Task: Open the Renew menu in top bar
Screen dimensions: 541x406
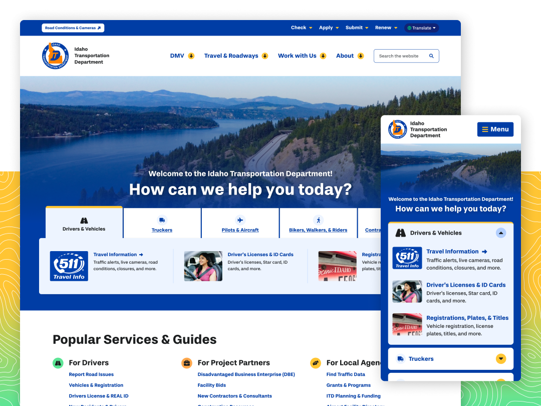Action: tap(386, 28)
